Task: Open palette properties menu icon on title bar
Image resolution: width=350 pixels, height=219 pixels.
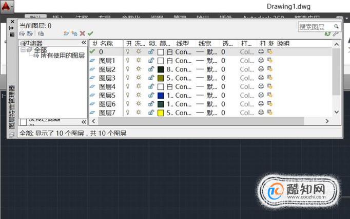Action: (12, 34)
